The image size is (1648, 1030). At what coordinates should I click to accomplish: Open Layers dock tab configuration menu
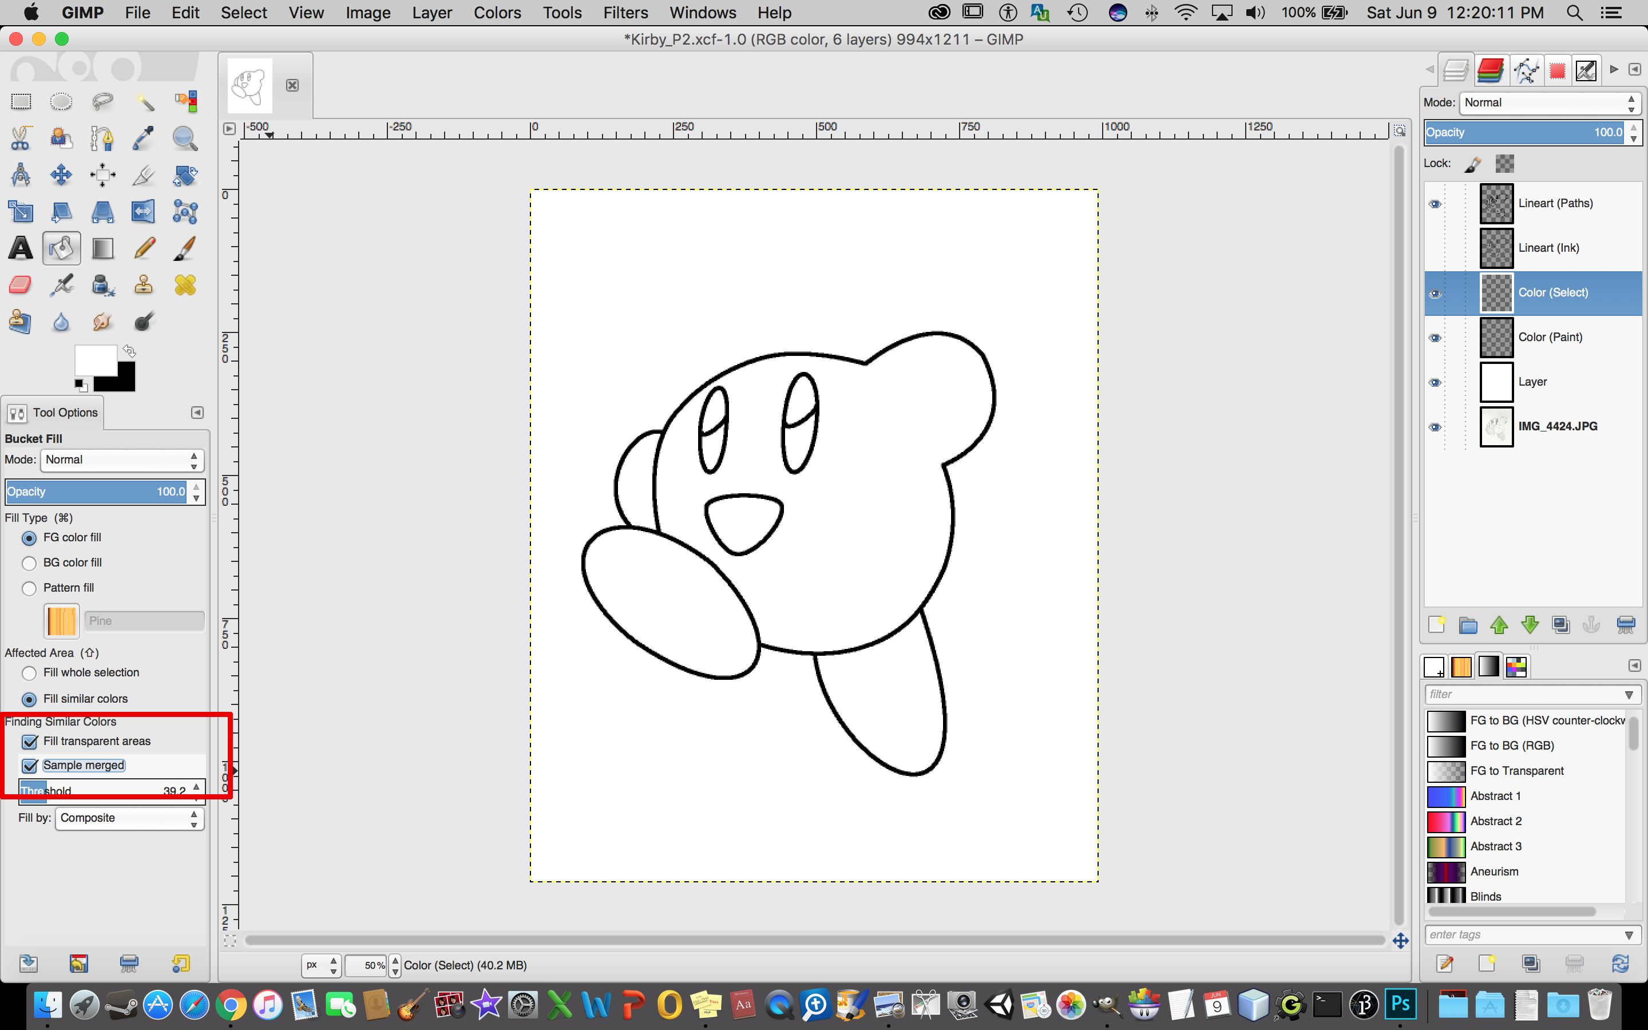(1634, 69)
